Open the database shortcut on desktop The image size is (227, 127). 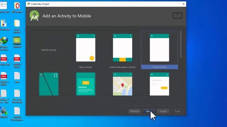click(x=4, y=96)
